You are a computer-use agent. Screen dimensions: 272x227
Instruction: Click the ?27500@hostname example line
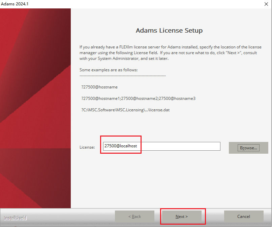pyautogui.click(x=99, y=87)
